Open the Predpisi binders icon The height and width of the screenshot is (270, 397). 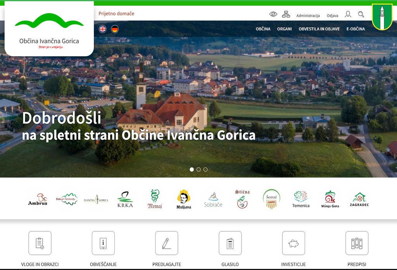point(357,243)
